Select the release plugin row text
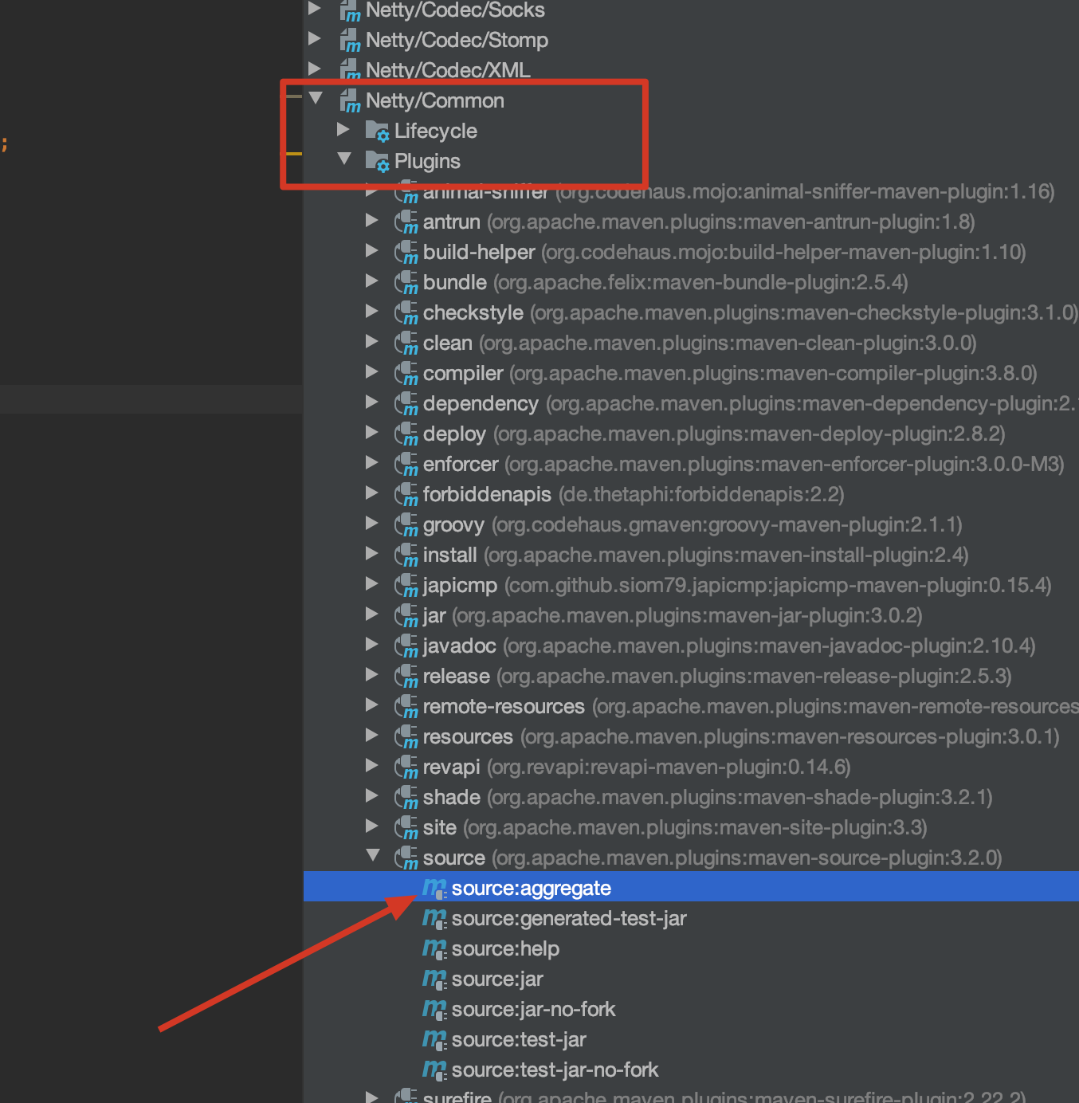 click(717, 676)
